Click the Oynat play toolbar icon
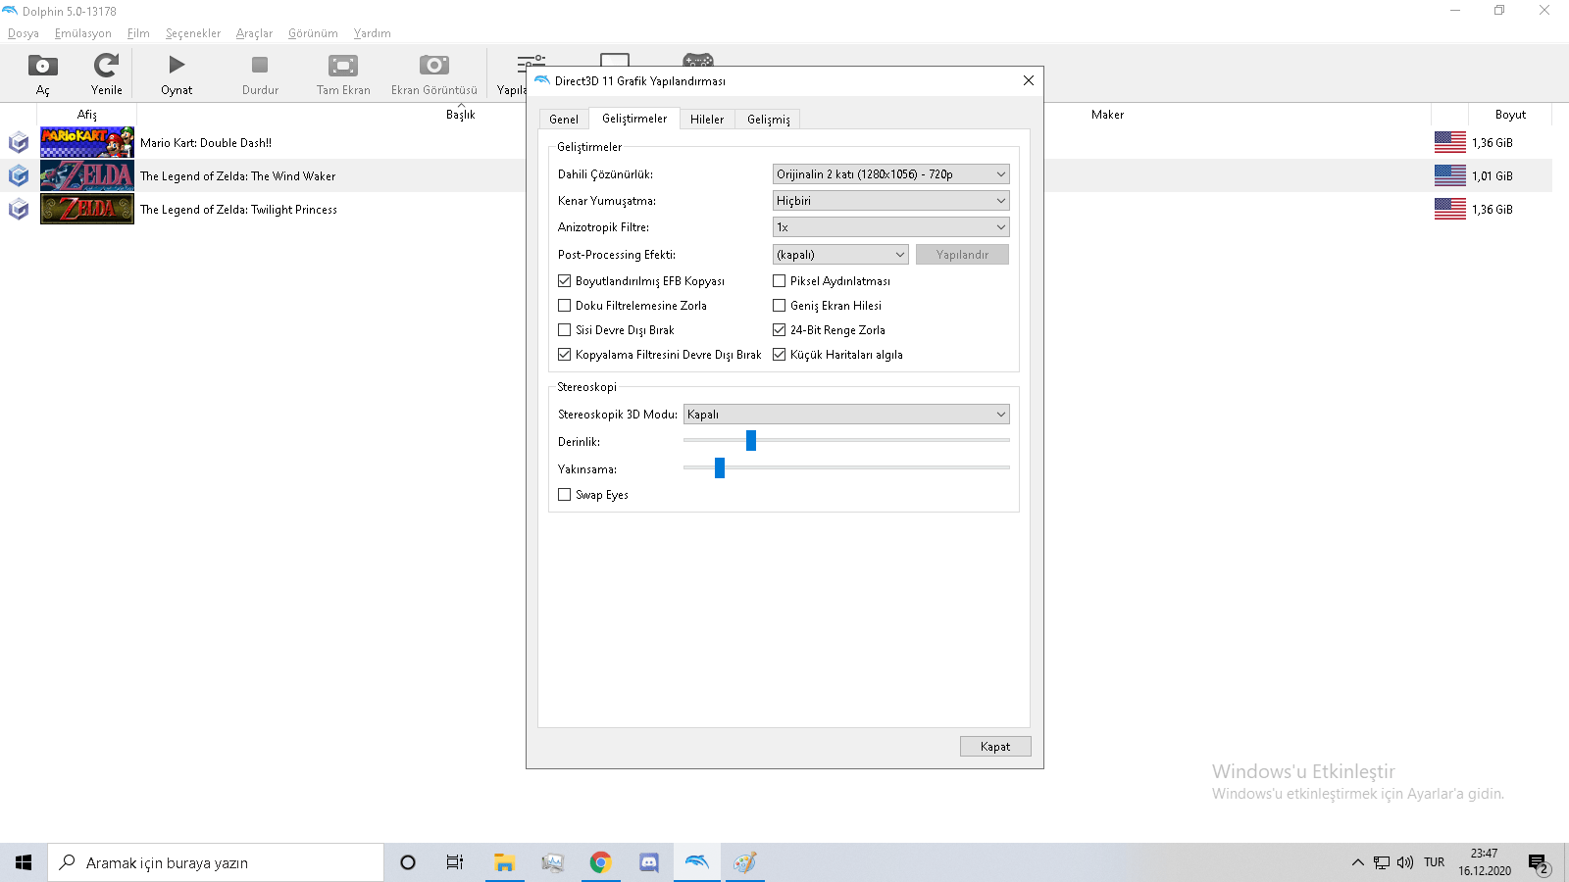The image size is (1569, 882). coord(177,66)
